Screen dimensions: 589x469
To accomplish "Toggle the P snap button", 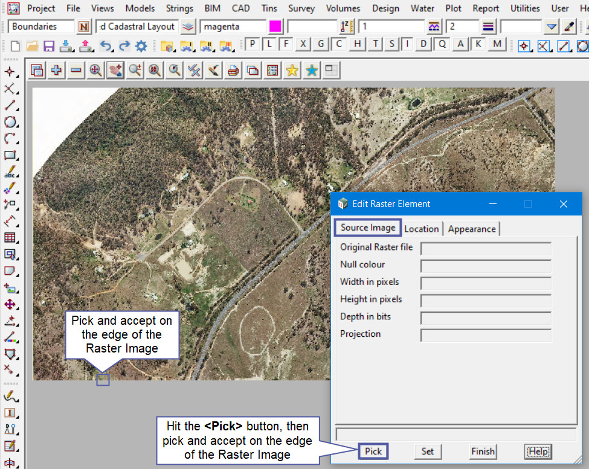I will point(253,44).
